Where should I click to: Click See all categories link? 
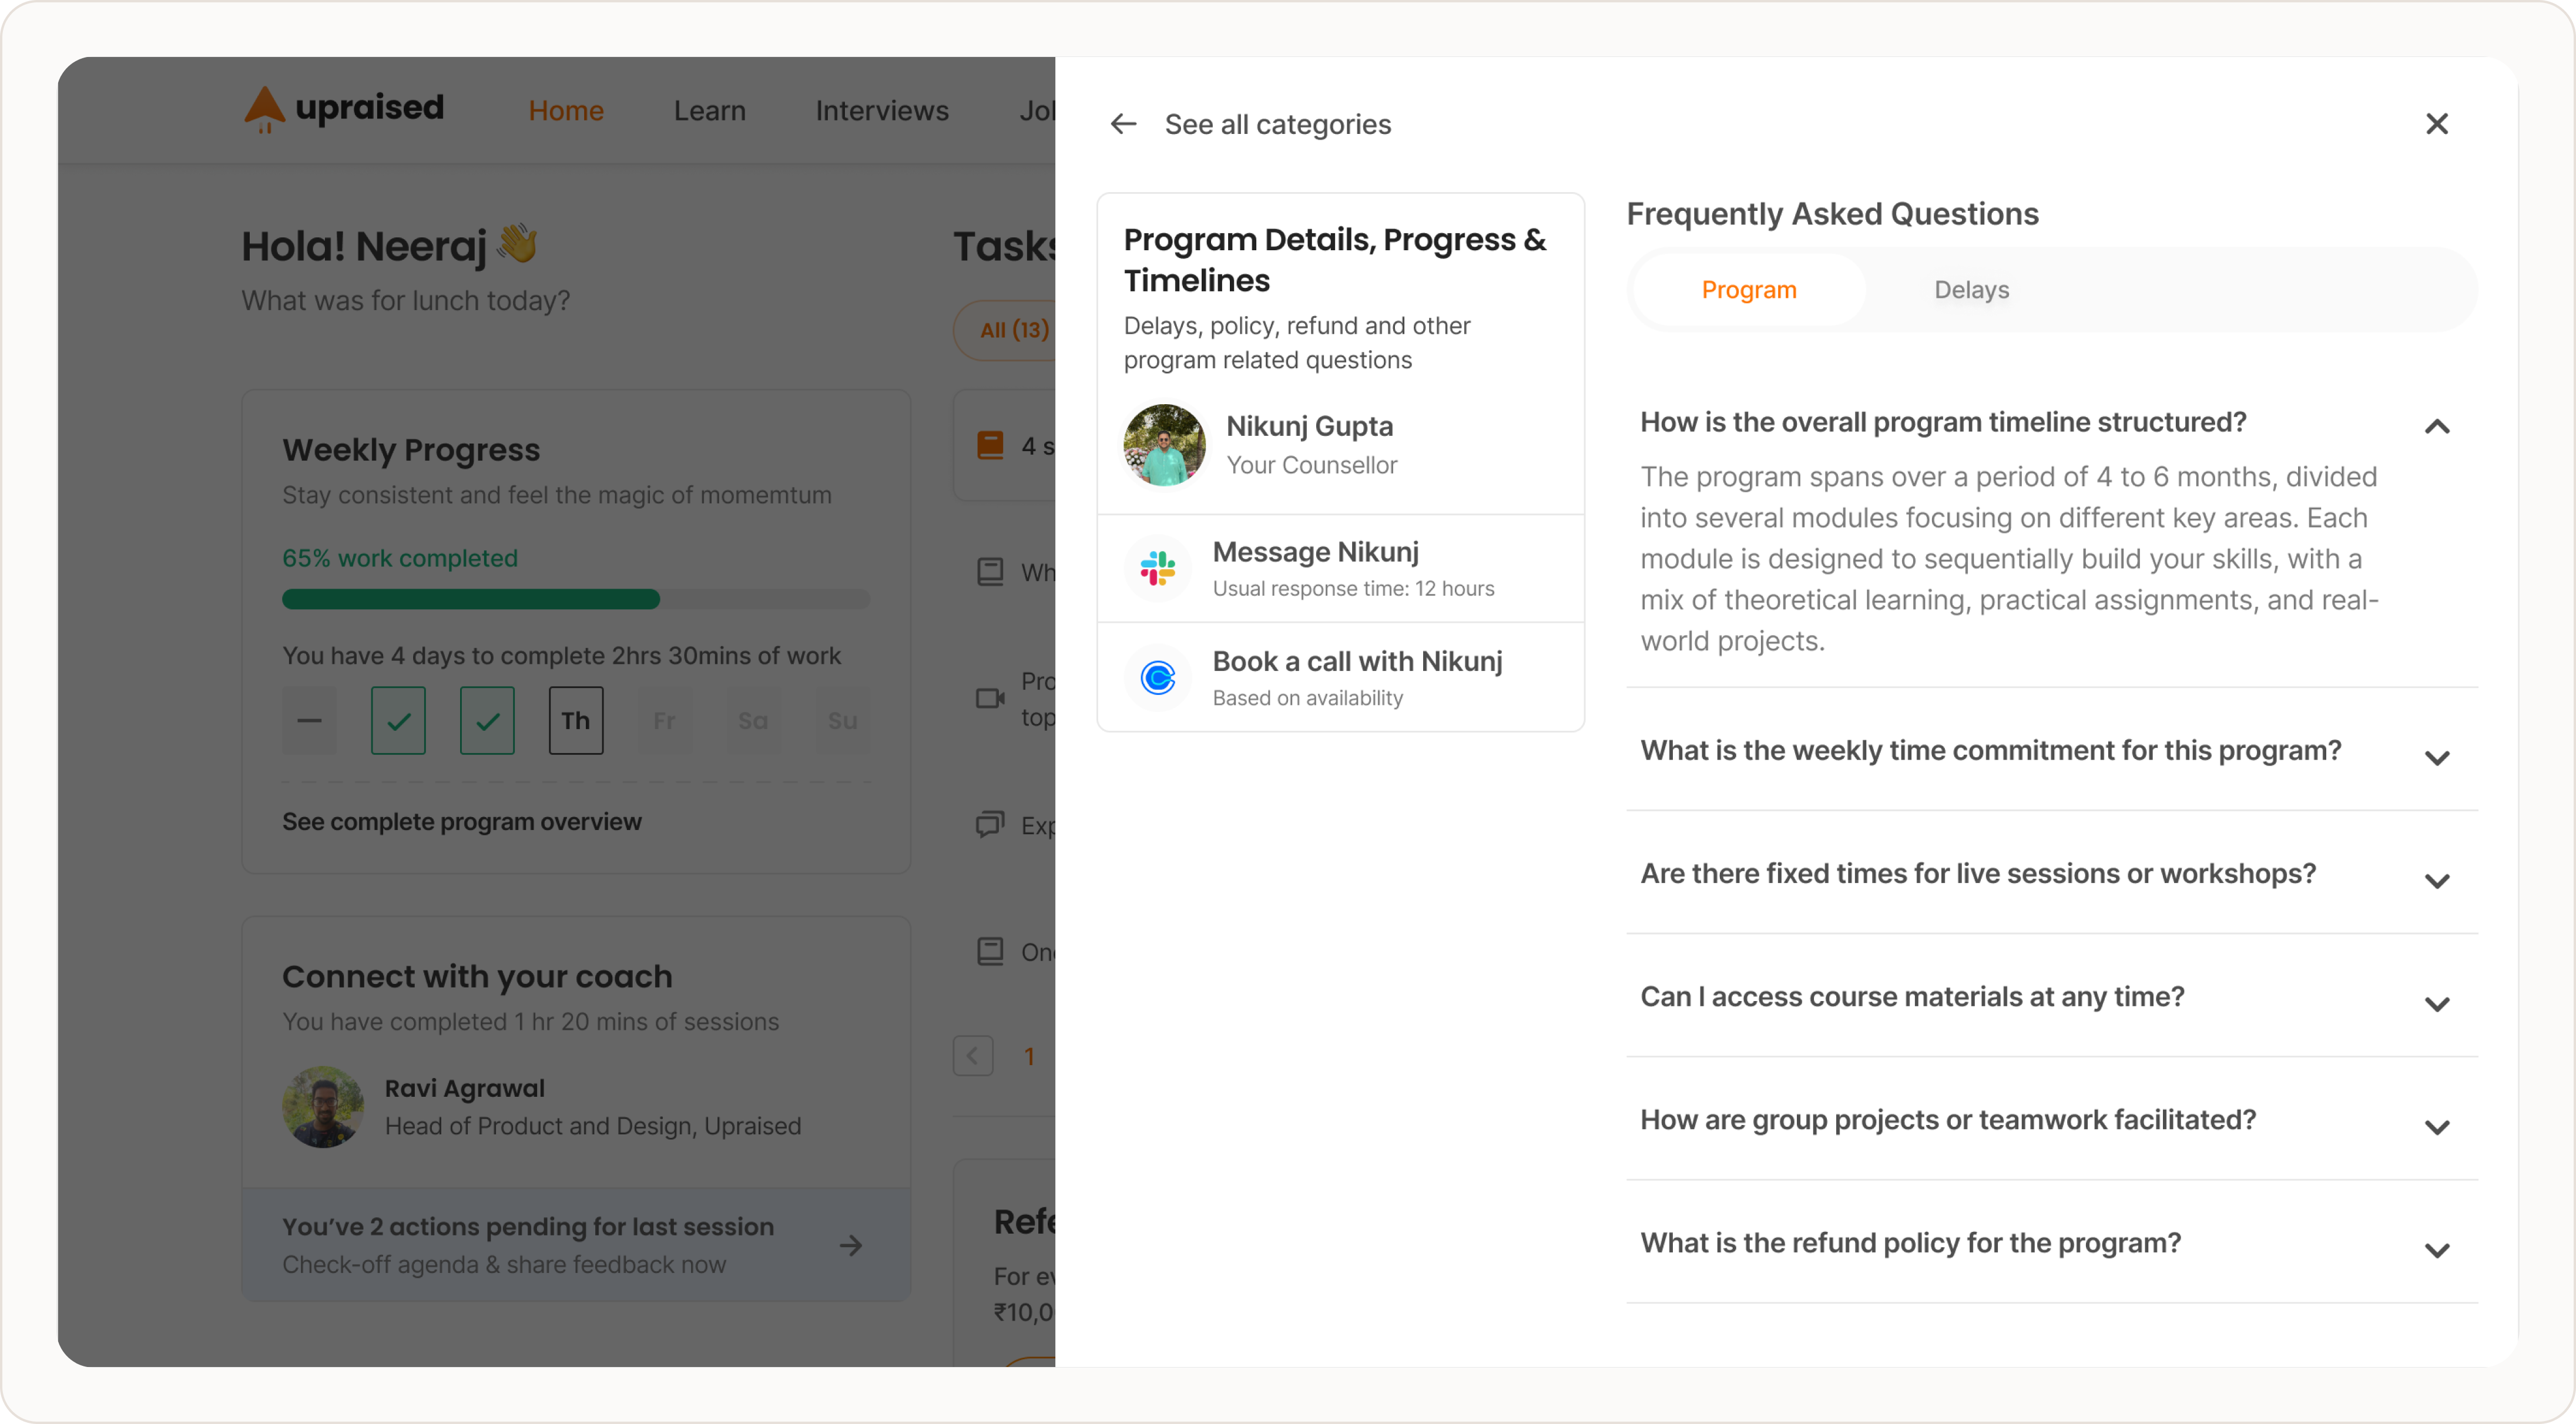[x=1277, y=124]
